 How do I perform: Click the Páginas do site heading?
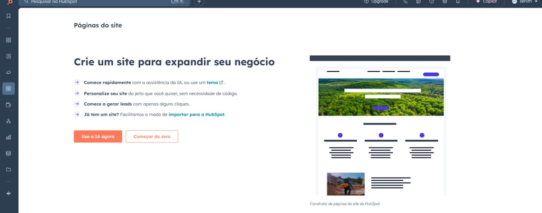(98, 25)
